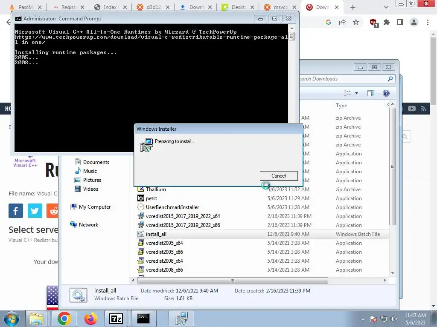Open YouTube icon on TechPowerUp header
Screen dimensions: 437x327
(x=412, y=109)
